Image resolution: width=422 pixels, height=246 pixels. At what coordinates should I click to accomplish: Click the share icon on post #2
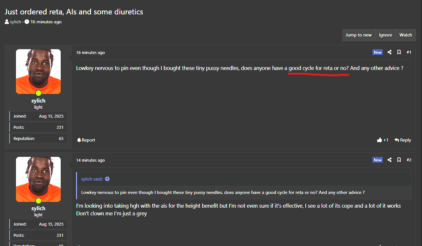coord(389,160)
